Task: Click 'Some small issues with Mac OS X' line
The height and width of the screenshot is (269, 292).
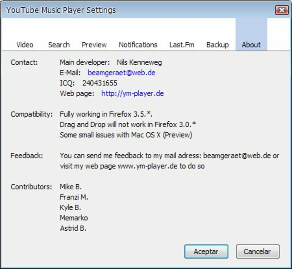Action: click(x=126, y=135)
